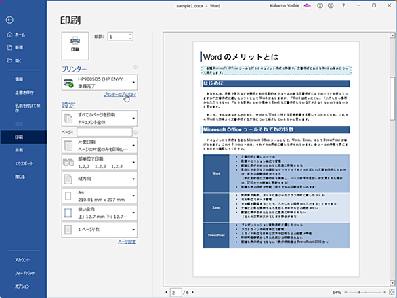Go back using the back arrow icon
Viewport: 397px width, 298px height.
point(9,20)
